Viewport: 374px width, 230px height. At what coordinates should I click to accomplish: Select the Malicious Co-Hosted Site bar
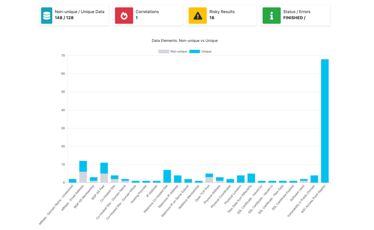[x=167, y=176]
